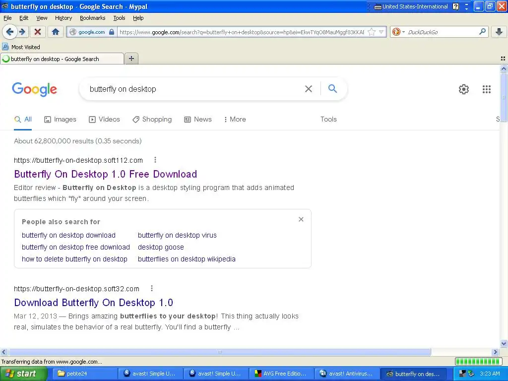Open three-dot menu beside soft32.com result
This screenshot has height=381, width=508.
152,288
